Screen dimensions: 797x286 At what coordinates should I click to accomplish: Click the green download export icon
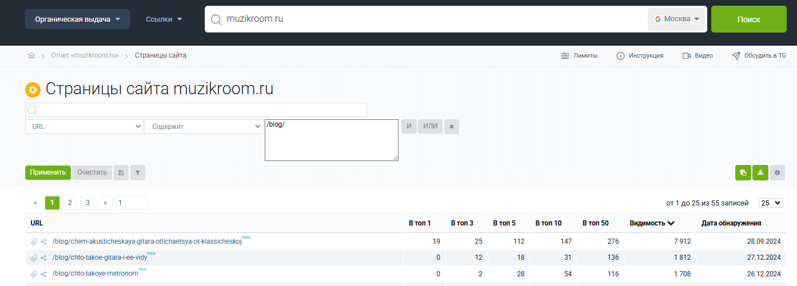tap(760, 172)
